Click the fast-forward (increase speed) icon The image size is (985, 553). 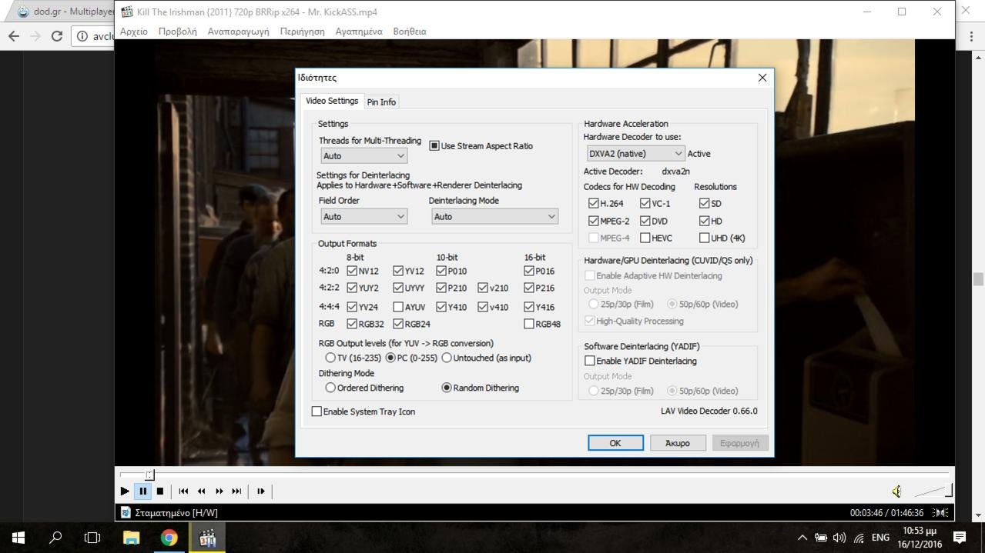(219, 491)
